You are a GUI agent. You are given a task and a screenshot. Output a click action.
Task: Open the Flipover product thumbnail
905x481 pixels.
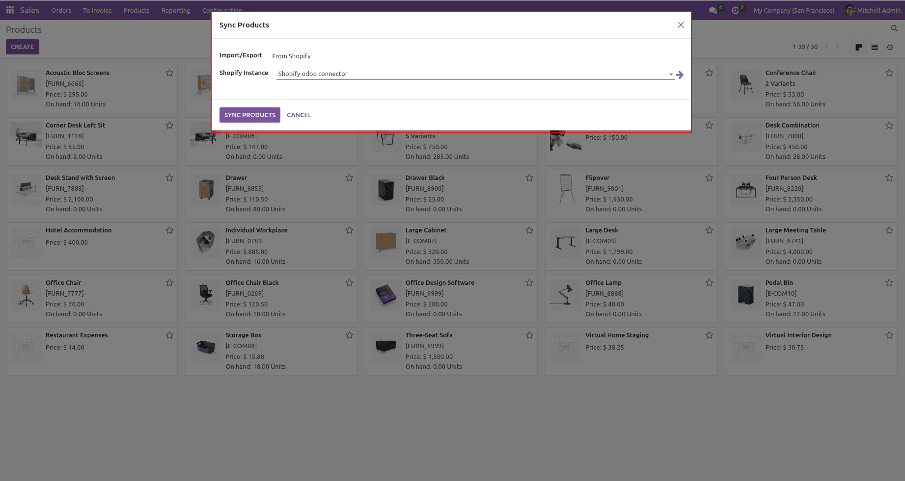pos(566,189)
